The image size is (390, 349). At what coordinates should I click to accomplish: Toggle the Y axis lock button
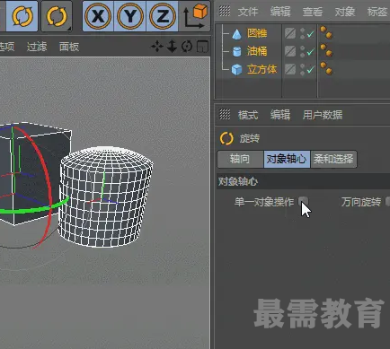[129, 16]
